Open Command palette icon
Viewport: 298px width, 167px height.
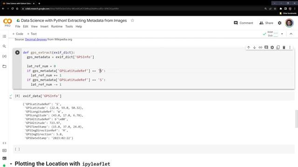click(x=4, y=150)
